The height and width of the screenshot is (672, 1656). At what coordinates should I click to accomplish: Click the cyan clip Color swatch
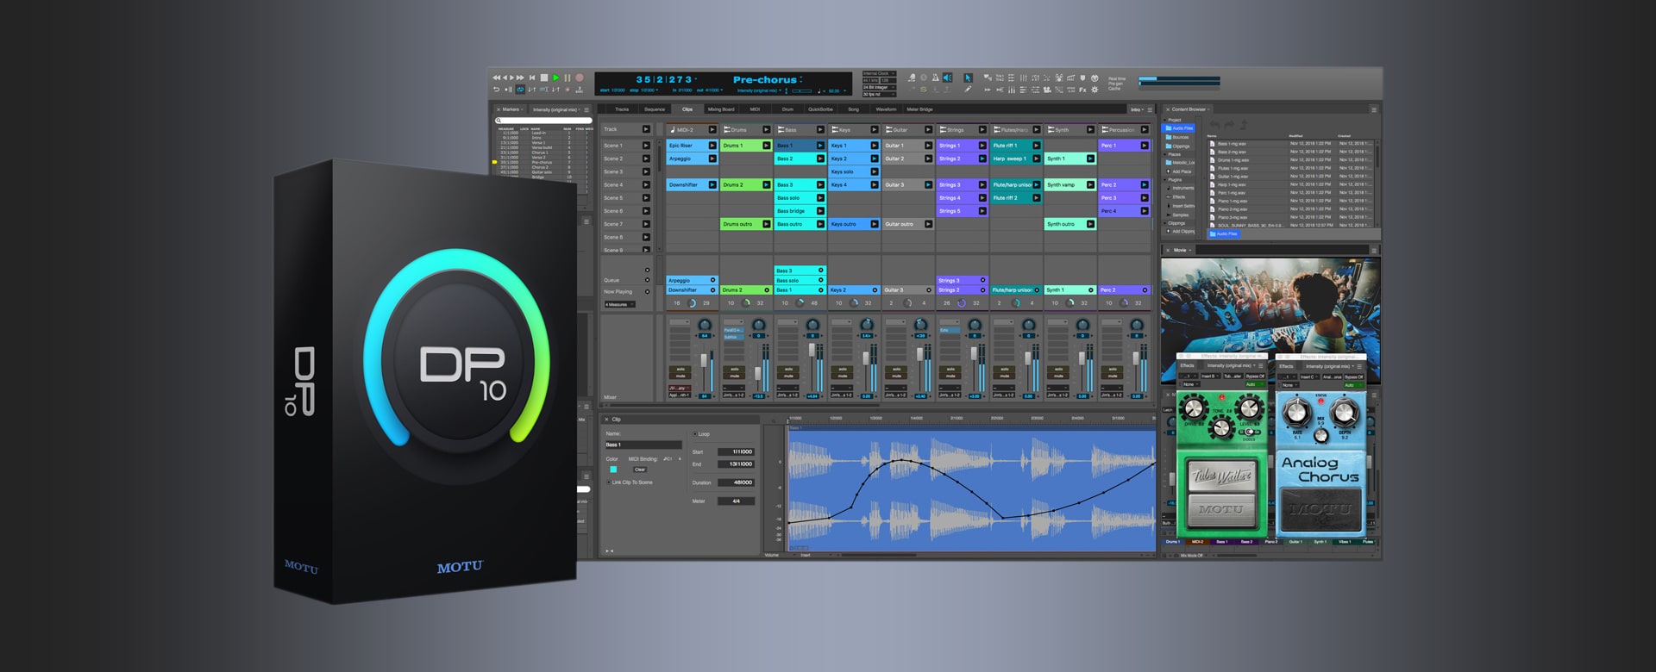coord(613,470)
